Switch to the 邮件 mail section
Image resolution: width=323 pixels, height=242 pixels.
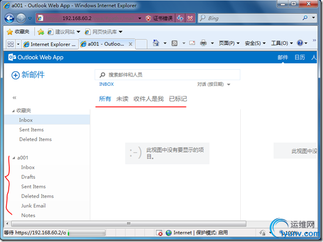tap(283, 57)
